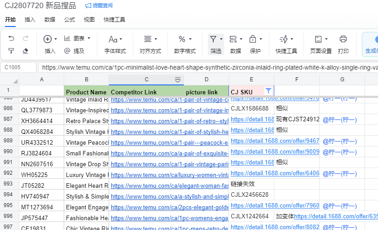Click the print icon
Screen dimensions: 378x230
pyautogui.click(x=343, y=39)
